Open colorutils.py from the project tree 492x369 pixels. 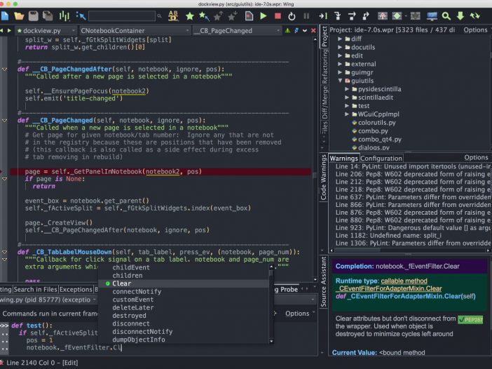(x=376, y=123)
